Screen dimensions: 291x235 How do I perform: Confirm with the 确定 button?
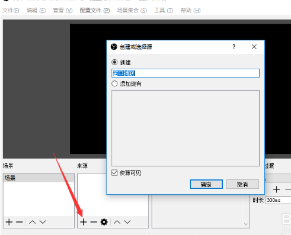point(206,184)
